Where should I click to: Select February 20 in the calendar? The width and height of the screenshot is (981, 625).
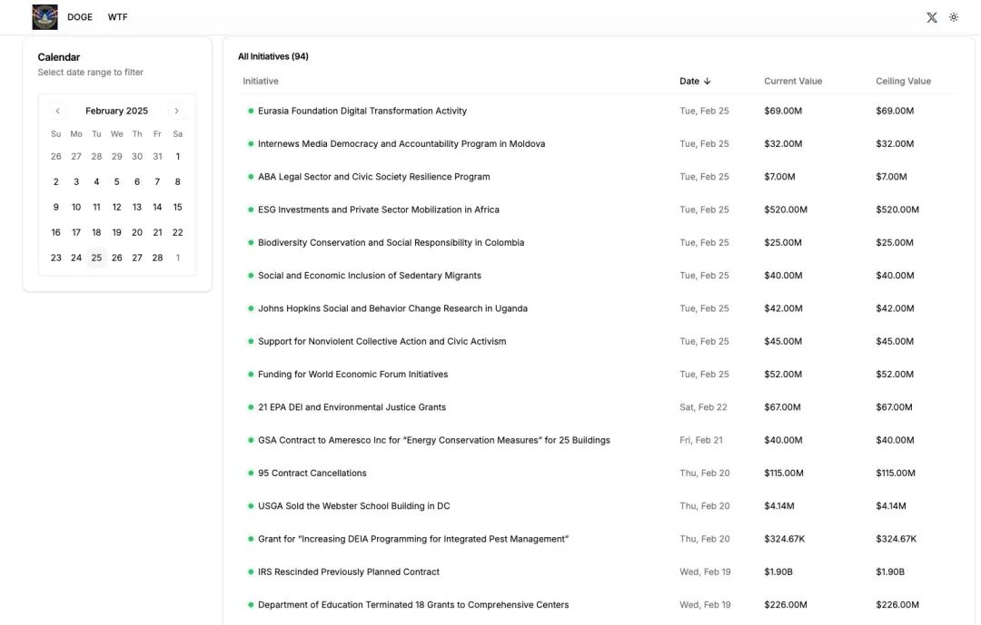(137, 232)
